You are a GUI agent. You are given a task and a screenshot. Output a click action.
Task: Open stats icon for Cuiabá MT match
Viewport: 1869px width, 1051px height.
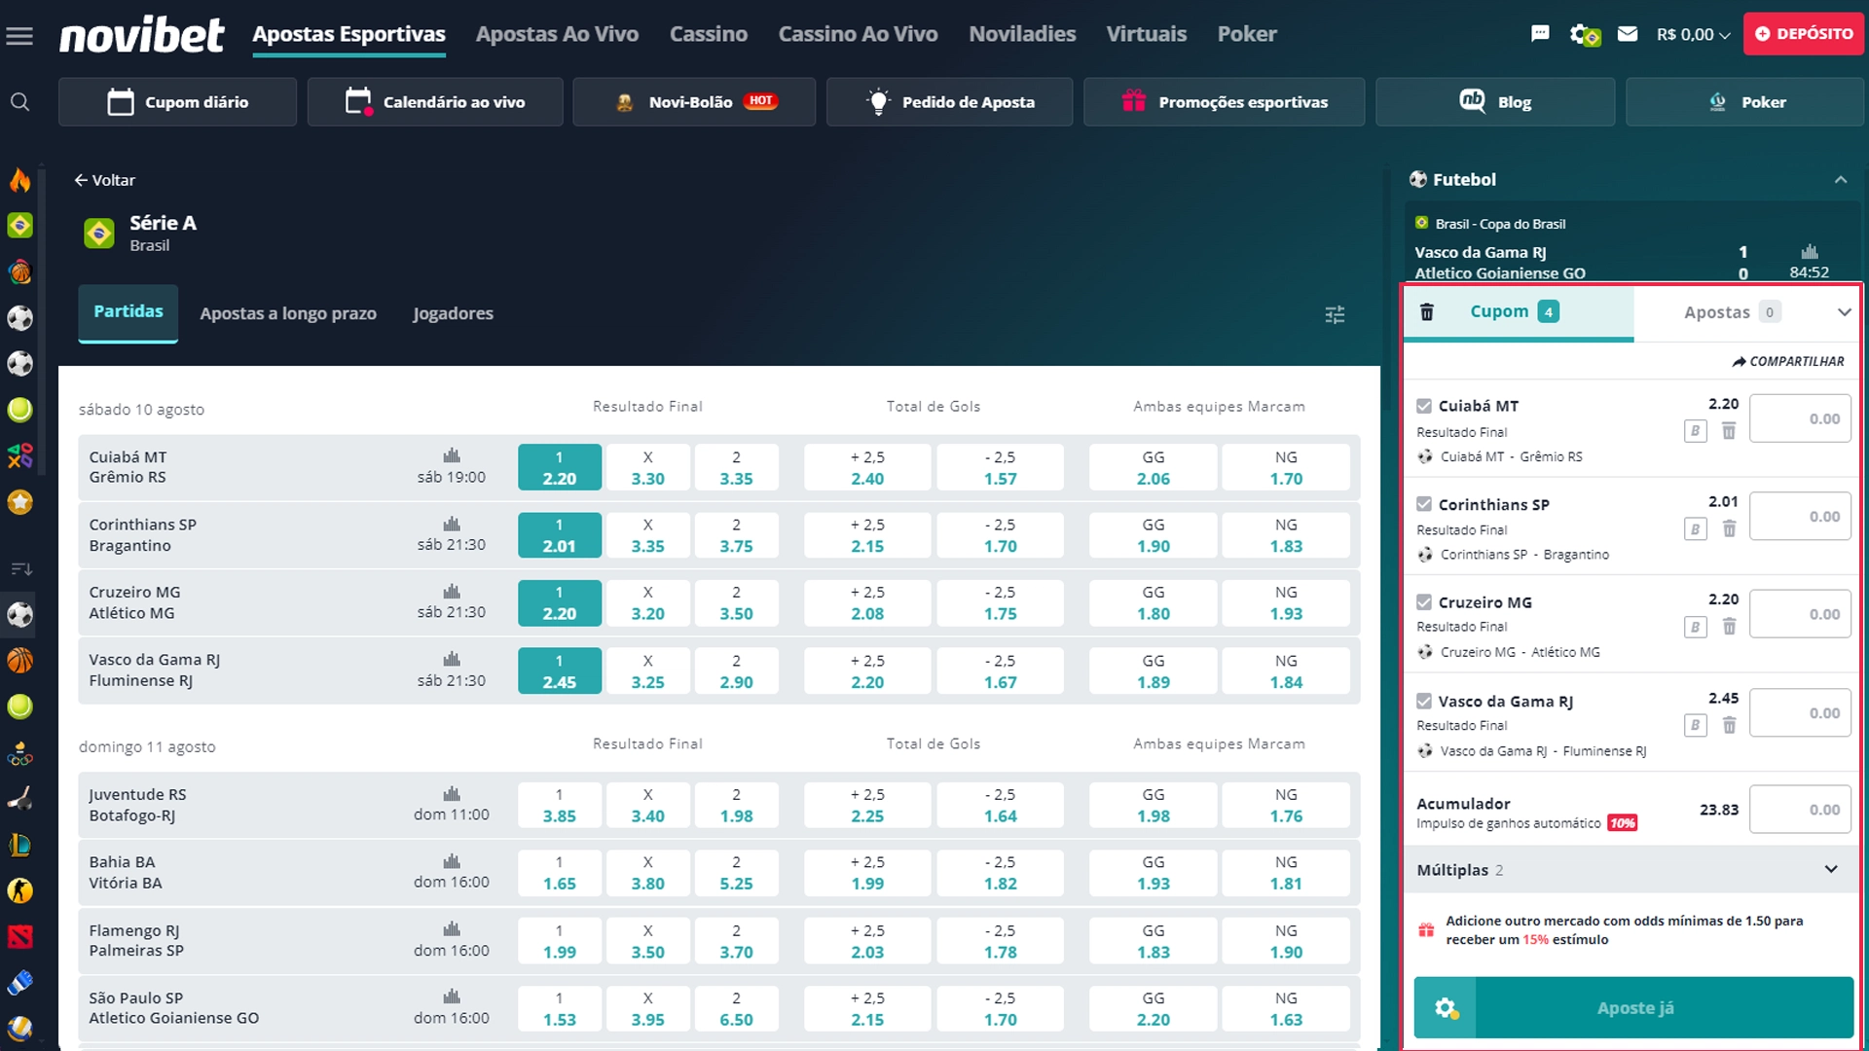(x=452, y=455)
